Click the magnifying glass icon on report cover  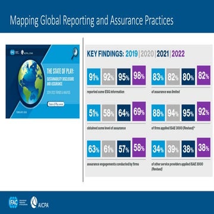coord(75,53)
